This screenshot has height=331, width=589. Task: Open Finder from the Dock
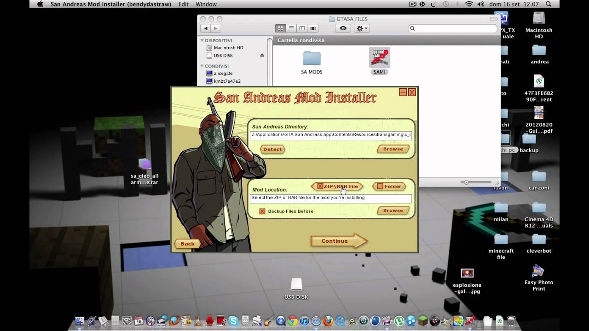coord(80,321)
